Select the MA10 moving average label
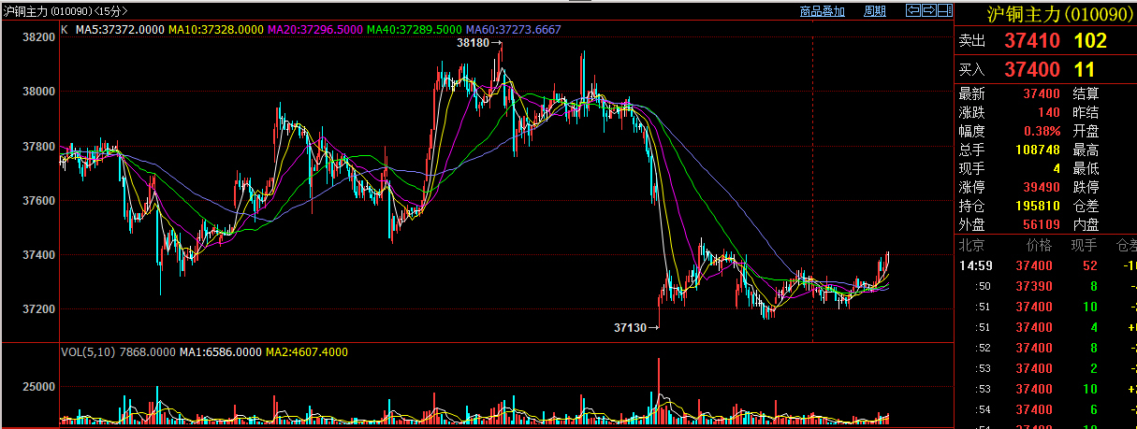The width and height of the screenshot is (1137, 429). [215, 30]
